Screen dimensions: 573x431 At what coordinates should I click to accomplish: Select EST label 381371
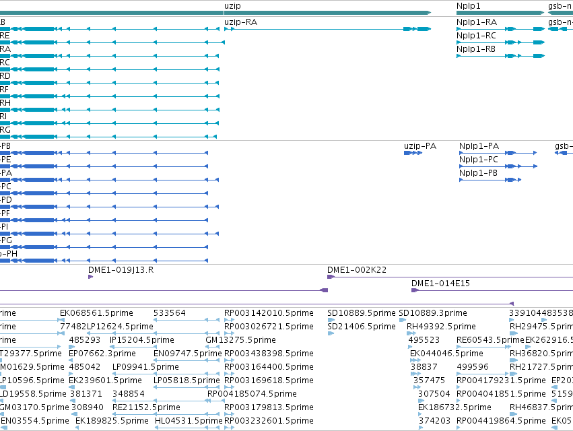click(x=86, y=395)
